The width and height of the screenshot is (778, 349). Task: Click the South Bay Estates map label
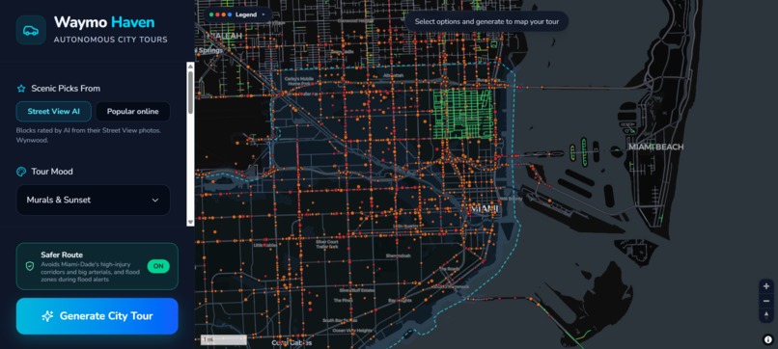pos(340,321)
